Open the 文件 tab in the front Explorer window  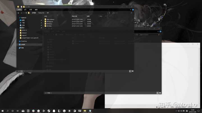(x=19, y=10)
